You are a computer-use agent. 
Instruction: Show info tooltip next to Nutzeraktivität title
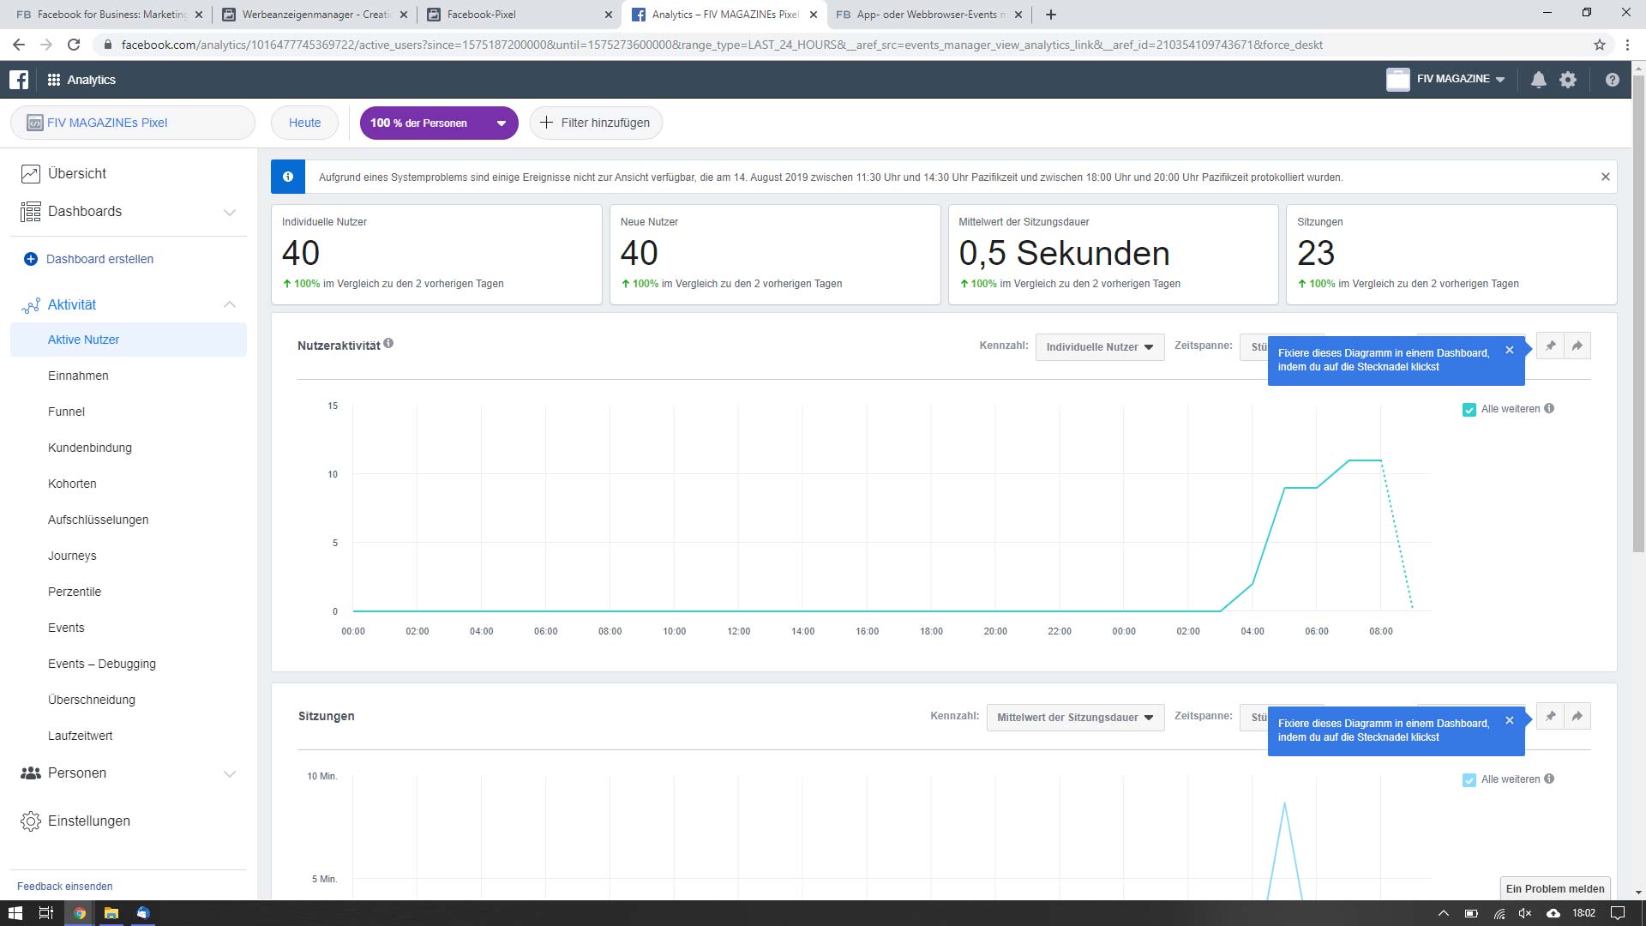tap(388, 344)
